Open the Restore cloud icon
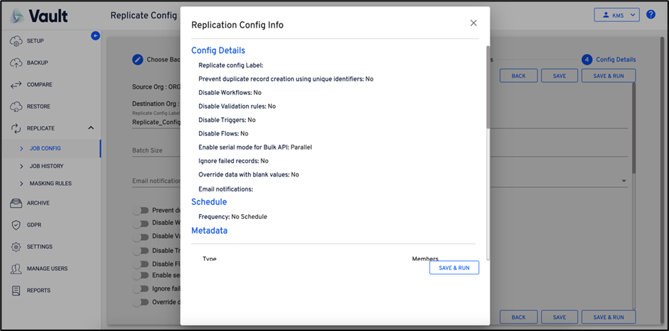The width and height of the screenshot is (669, 331). tap(16, 107)
